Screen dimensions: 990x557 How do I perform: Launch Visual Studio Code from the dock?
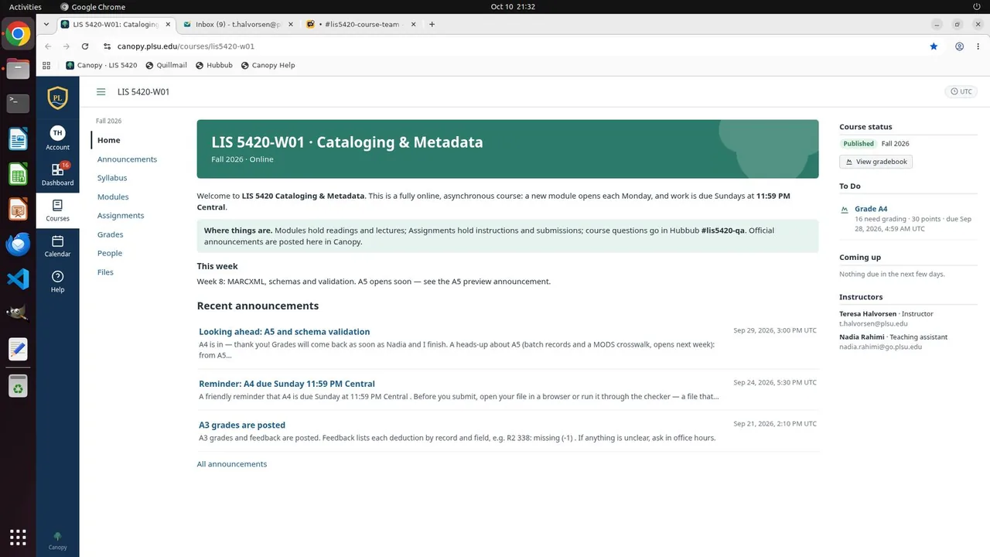[x=18, y=278]
